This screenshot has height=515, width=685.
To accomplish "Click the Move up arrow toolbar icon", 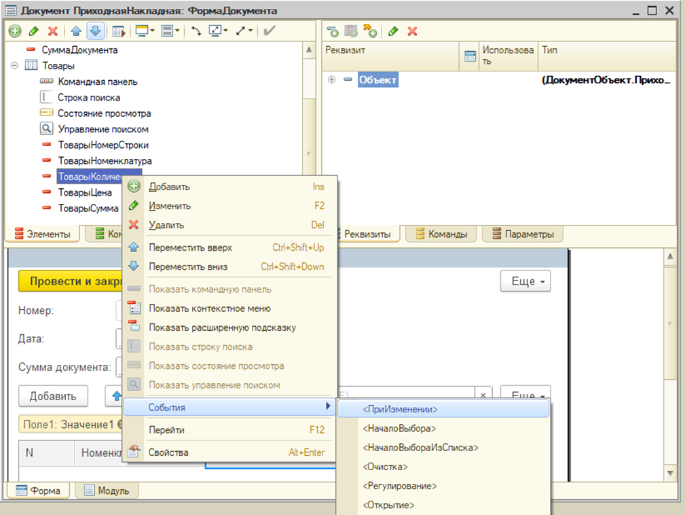I will pyautogui.click(x=76, y=31).
